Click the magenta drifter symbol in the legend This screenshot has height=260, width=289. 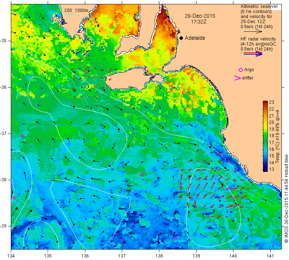click(238, 78)
